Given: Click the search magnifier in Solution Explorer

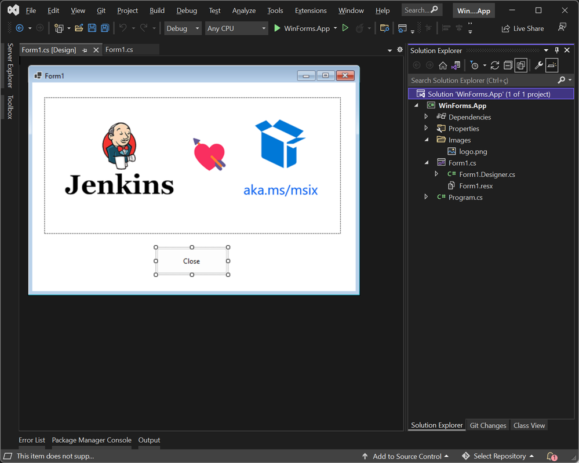Looking at the screenshot, I should coord(561,80).
